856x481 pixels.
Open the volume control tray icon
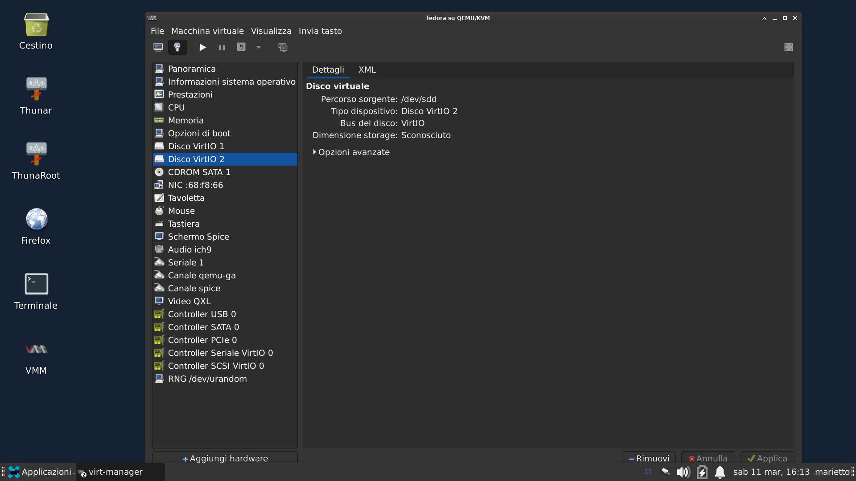point(683,472)
